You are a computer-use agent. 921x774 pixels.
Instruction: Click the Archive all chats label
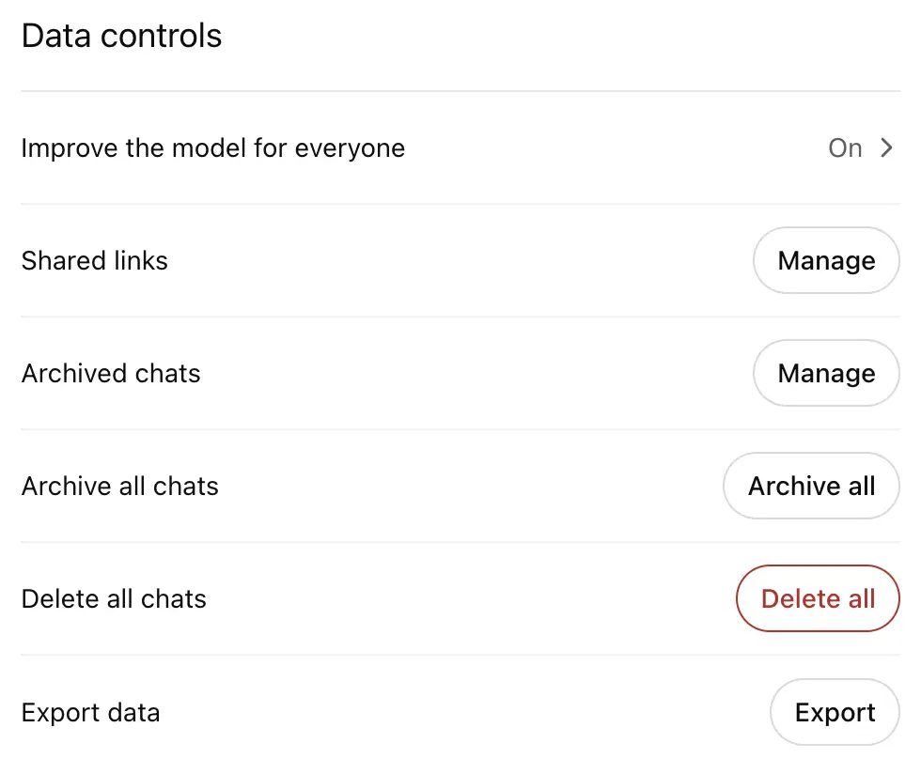coord(120,486)
